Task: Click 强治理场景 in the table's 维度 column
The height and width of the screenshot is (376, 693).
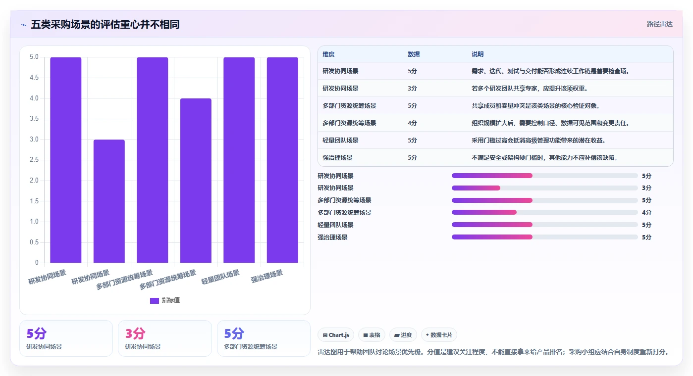Action: tap(337, 158)
